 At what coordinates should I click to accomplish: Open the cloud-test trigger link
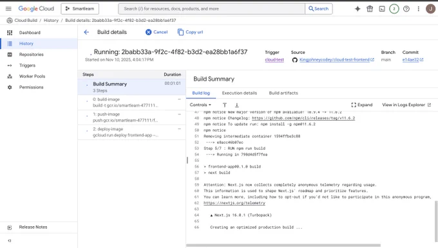coord(274,60)
